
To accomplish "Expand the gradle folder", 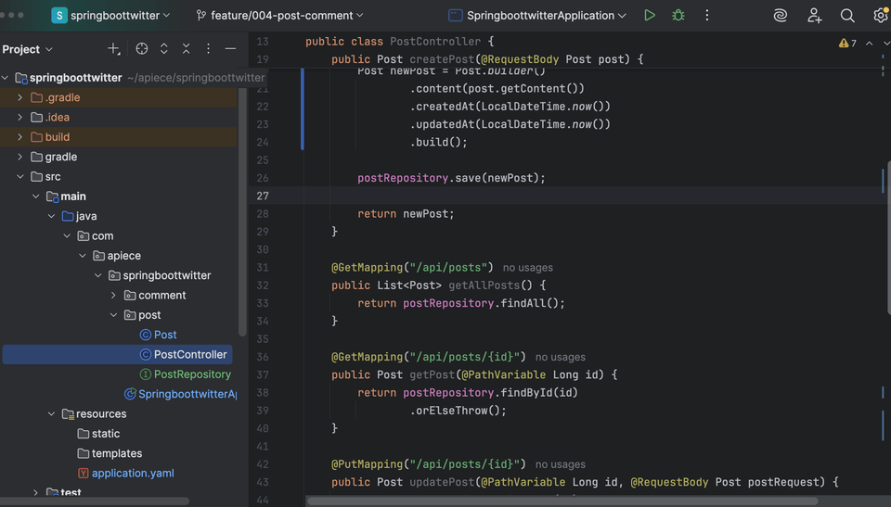I will [20, 157].
